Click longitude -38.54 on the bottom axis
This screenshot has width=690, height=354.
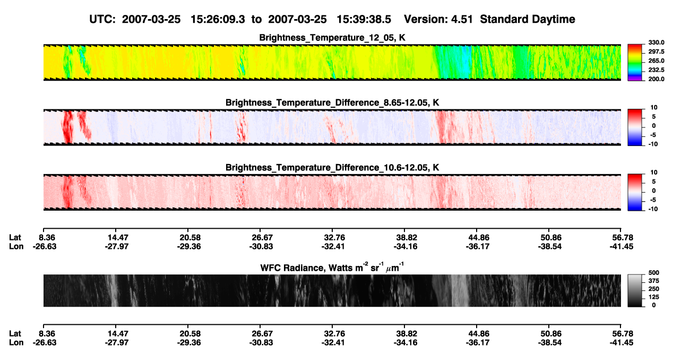551,343
